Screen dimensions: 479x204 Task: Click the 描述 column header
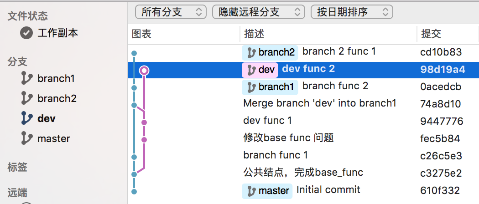254,34
